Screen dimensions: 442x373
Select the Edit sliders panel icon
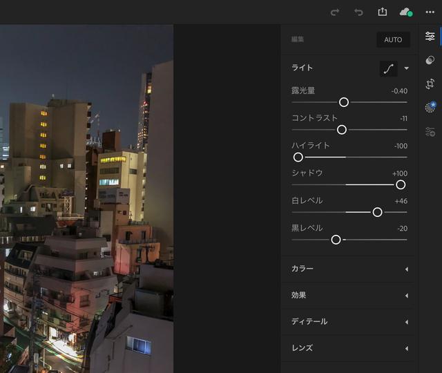tap(430, 37)
